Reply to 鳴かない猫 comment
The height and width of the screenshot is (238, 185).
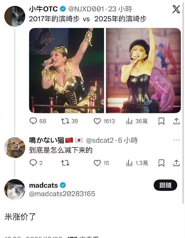[x=36, y=163]
